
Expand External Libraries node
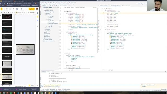click(x=42, y=39)
